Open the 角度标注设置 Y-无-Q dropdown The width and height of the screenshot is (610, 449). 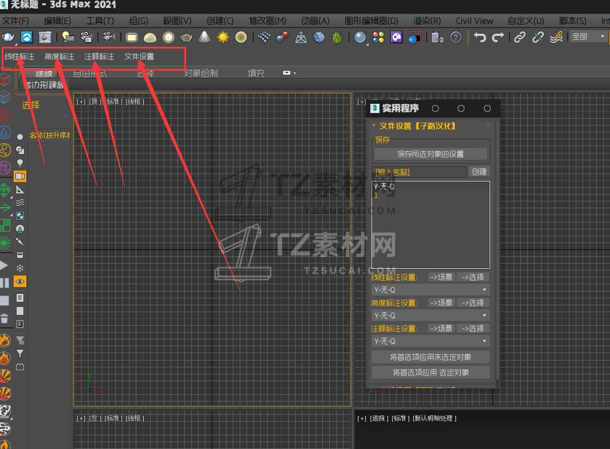[x=430, y=315]
